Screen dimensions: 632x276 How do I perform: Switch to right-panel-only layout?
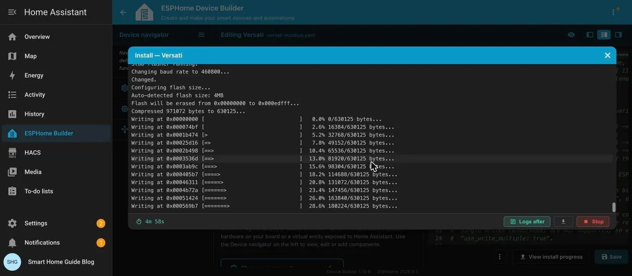coord(618,35)
